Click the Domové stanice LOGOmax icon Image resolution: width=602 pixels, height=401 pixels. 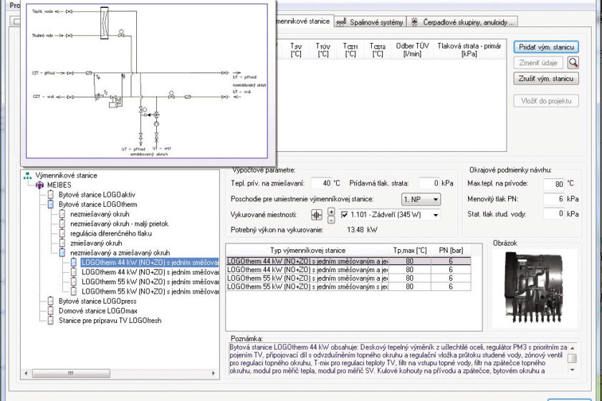pos(51,311)
